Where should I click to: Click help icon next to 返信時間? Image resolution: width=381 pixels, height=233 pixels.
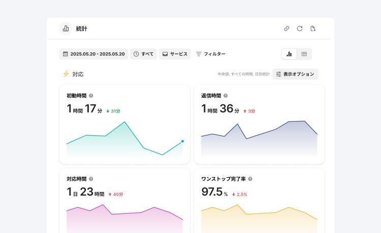point(226,96)
